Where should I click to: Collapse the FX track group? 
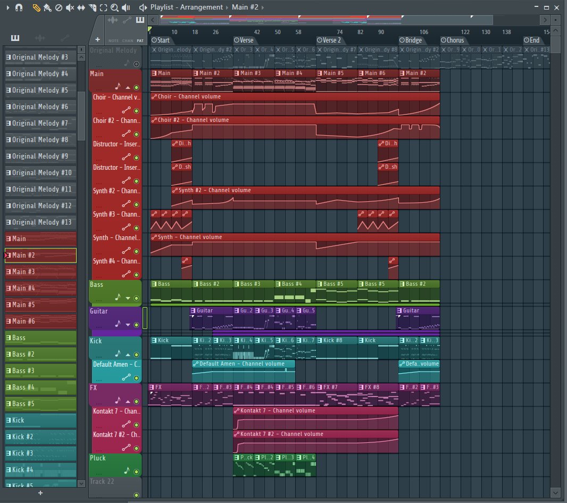click(x=128, y=401)
